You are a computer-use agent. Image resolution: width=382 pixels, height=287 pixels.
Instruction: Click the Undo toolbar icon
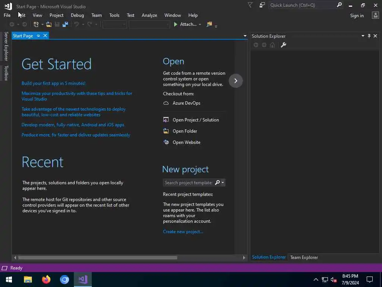tap(76, 24)
